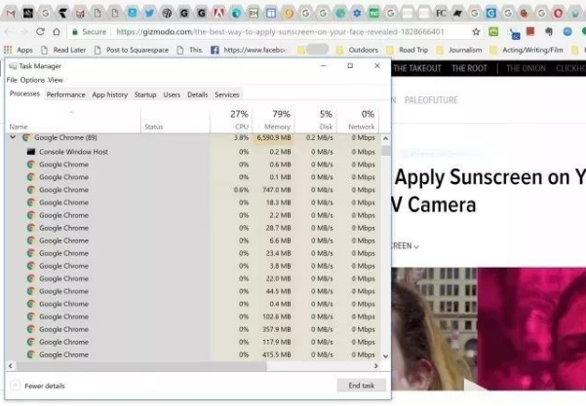This screenshot has width=586, height=406.
Task: Click the bookmark star icon in address bar
Action: pyautogui.click(x=477, y=31)
